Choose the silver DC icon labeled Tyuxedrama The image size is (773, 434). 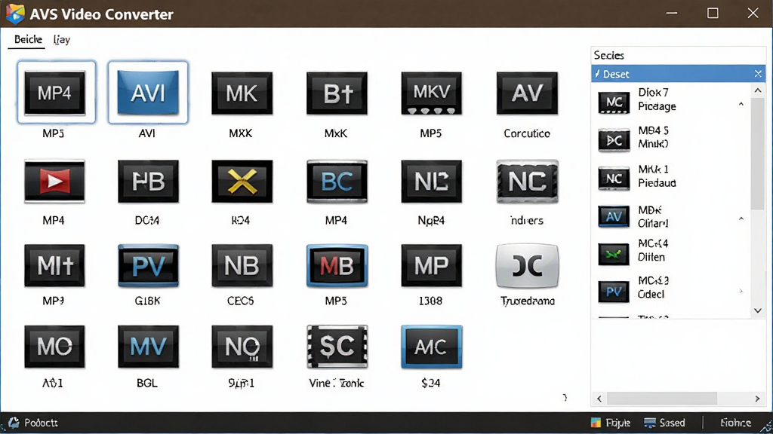pyautogui.click(x=527, y=266)
